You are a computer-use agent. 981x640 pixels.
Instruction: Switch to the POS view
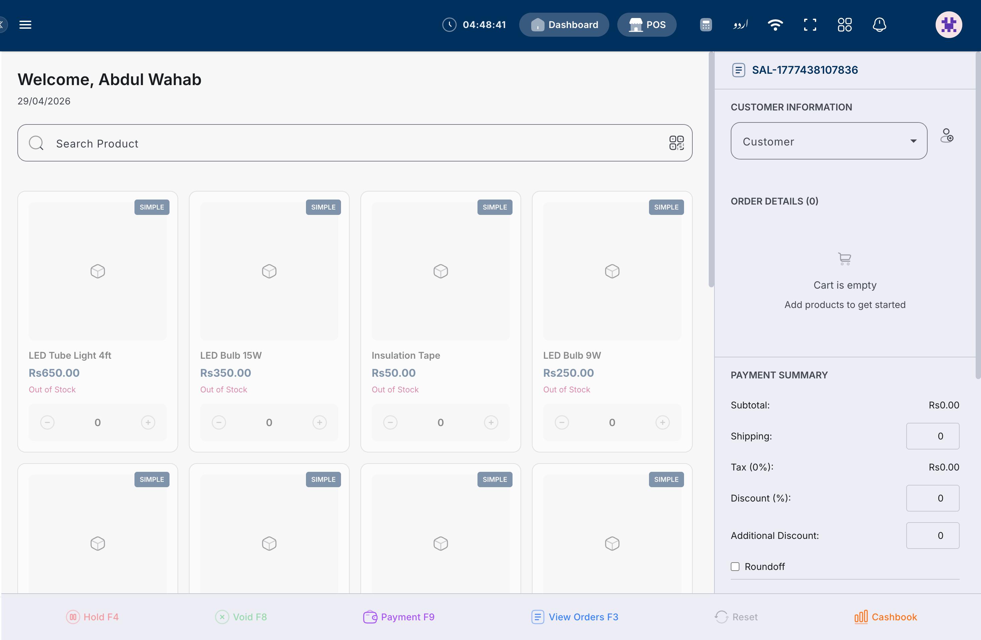point(647,25)
